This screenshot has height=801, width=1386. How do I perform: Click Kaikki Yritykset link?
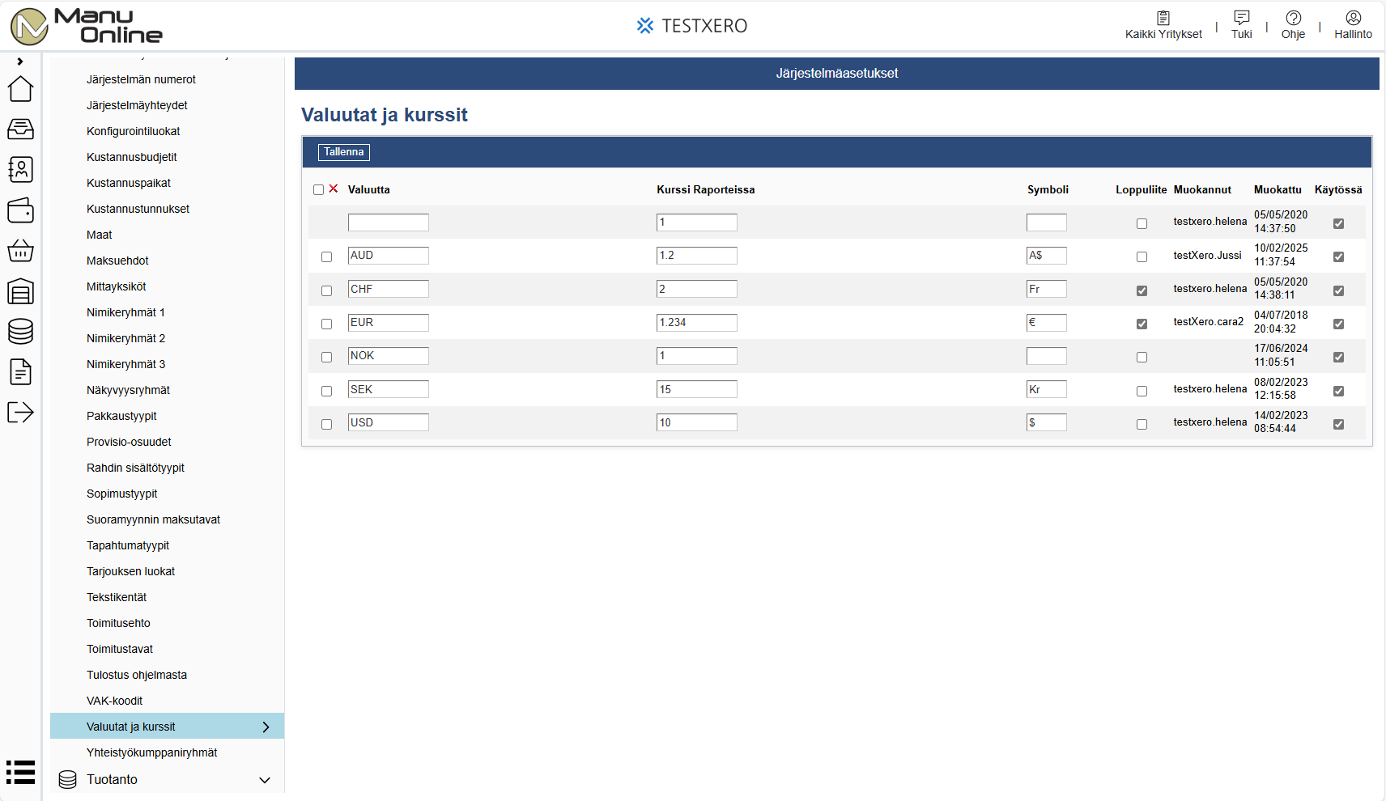click(x=1163, y=34)
